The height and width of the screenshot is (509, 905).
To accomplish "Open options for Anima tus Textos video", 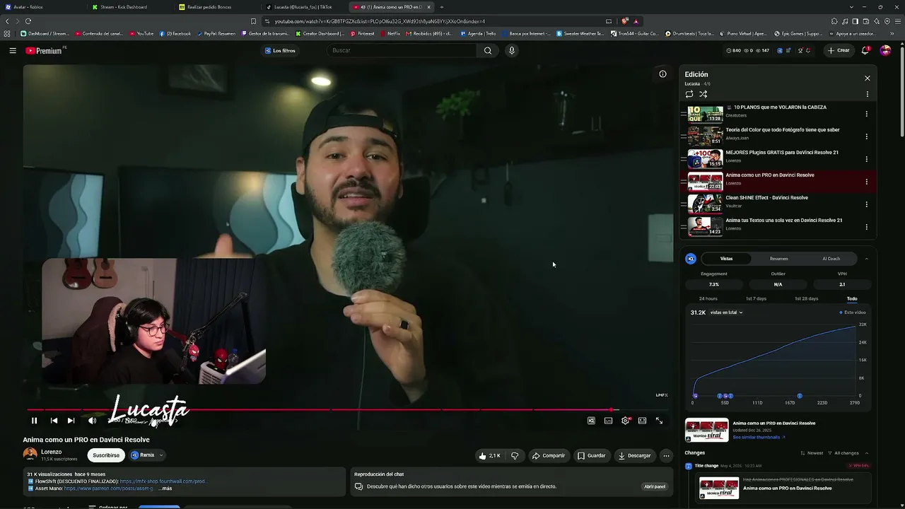I will point(866,227).
